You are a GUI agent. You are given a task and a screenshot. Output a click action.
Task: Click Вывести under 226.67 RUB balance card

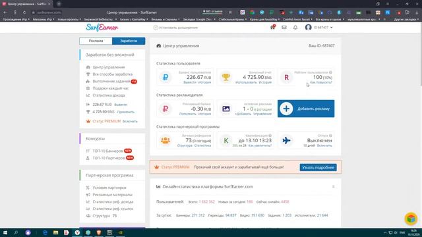[190, 82]
